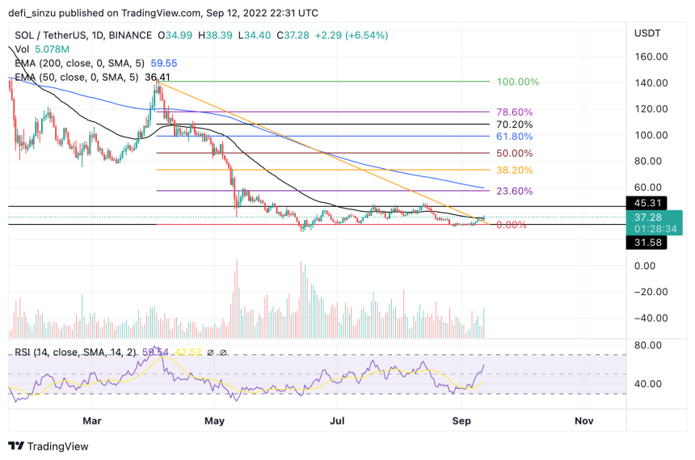Click the TradingView logo icon

(x=16, y=445)
